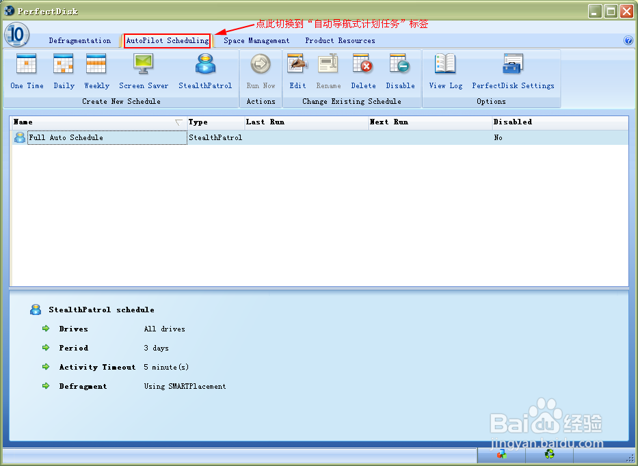Image resolution: width=638 pixels, height=466 pixels.
Task: Minimize the PerfectDisk window
Action: [x=595, y=12]
